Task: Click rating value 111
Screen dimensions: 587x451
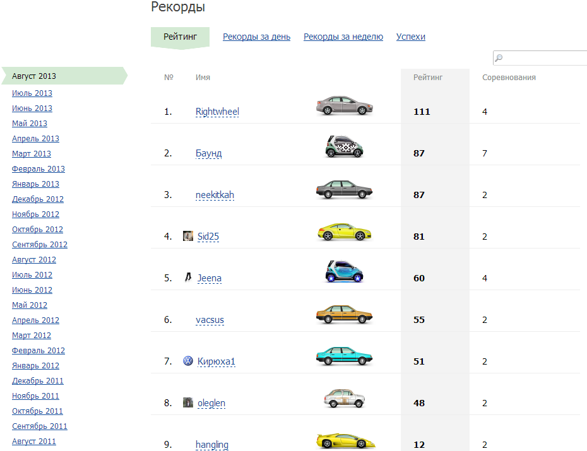Action: (422, 112)
